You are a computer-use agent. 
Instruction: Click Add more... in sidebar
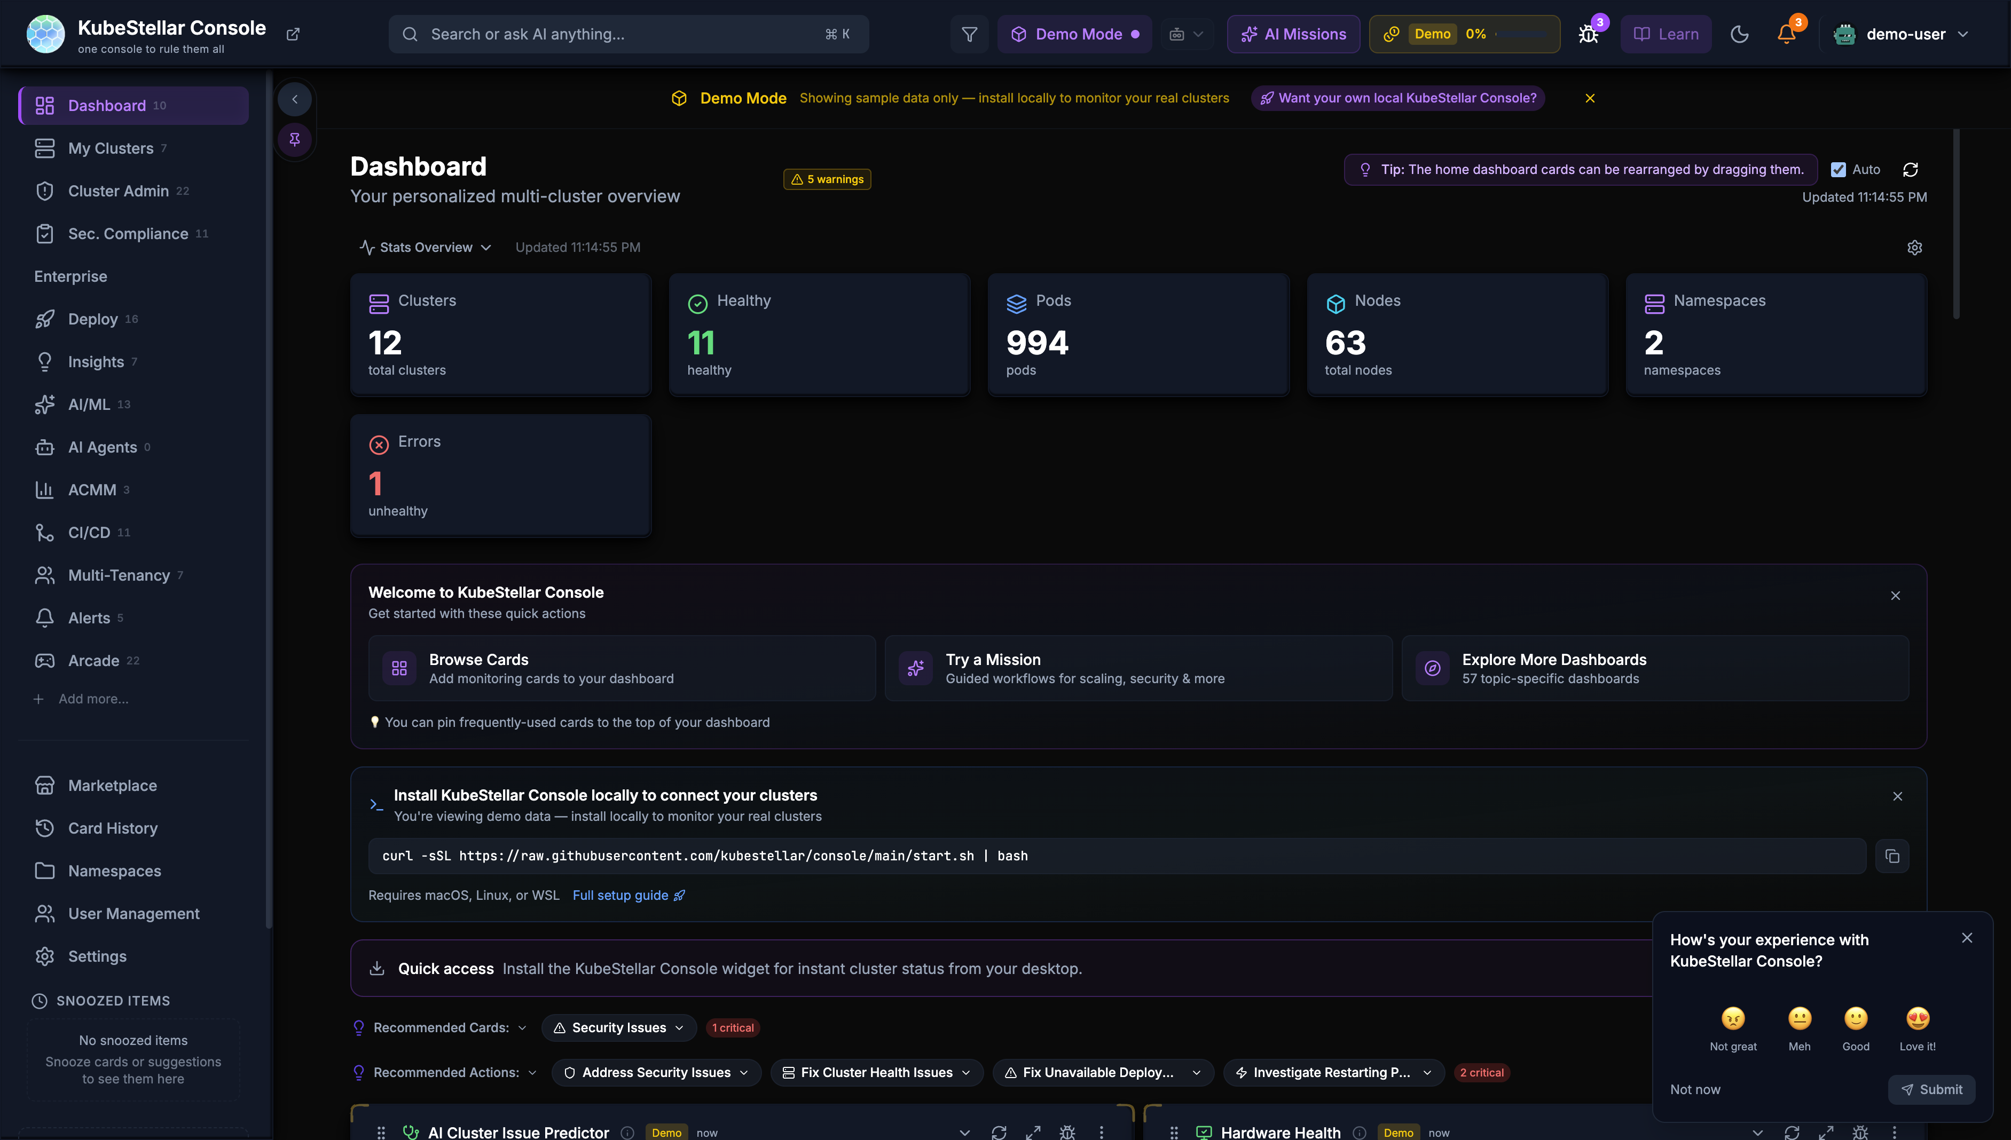point(82,699)
